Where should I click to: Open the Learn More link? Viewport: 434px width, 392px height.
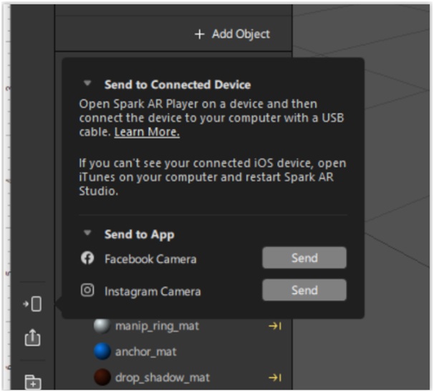(147, 132)
